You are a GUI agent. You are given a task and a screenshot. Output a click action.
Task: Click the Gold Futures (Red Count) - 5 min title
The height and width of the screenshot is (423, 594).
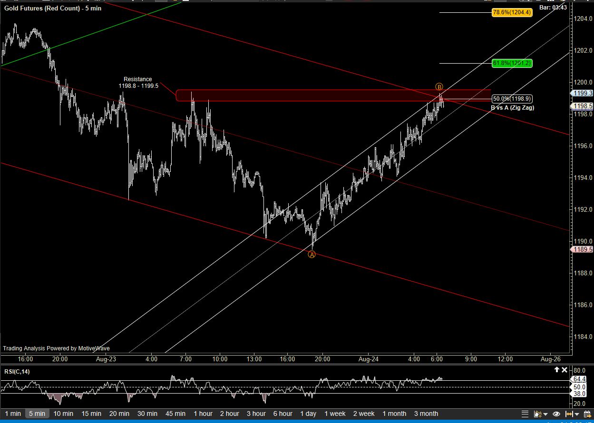[53, 8]
